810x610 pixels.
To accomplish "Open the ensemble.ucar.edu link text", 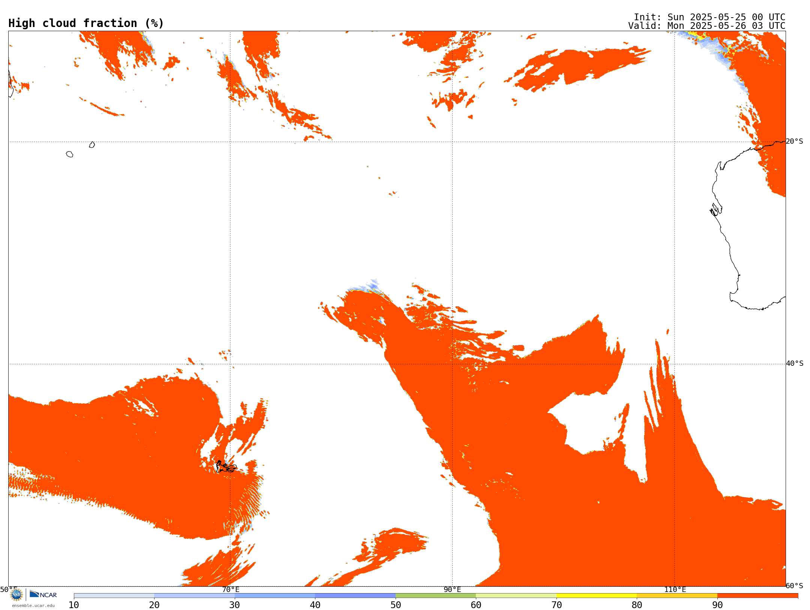I will (x=33, y=605).
